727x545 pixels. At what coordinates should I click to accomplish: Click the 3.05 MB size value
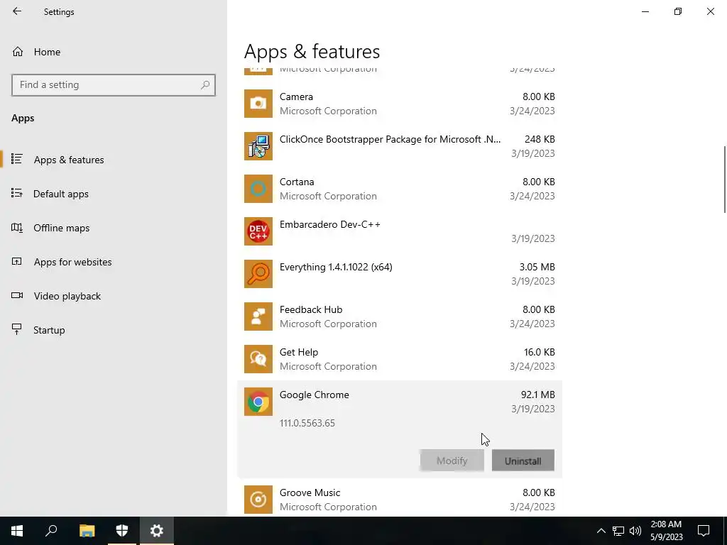tap(537, 267)
